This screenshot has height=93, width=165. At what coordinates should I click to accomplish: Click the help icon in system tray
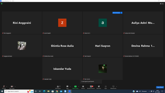click(134, 91)
